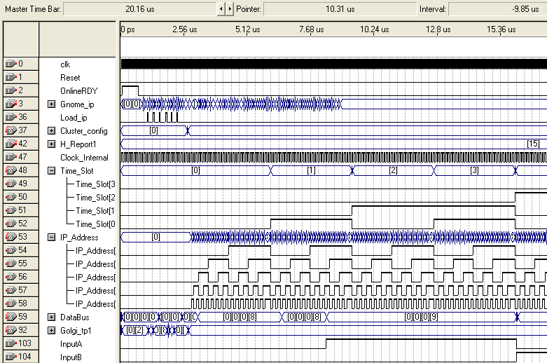547x363 pixels.
Task: Click the Gnome_ip bus icon
Action: (11, 104)
